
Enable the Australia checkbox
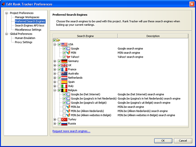click(x=59, y=73)
